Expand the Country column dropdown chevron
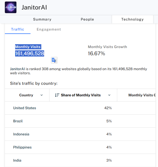Screen dimensions: 158x167 point(42,95)
